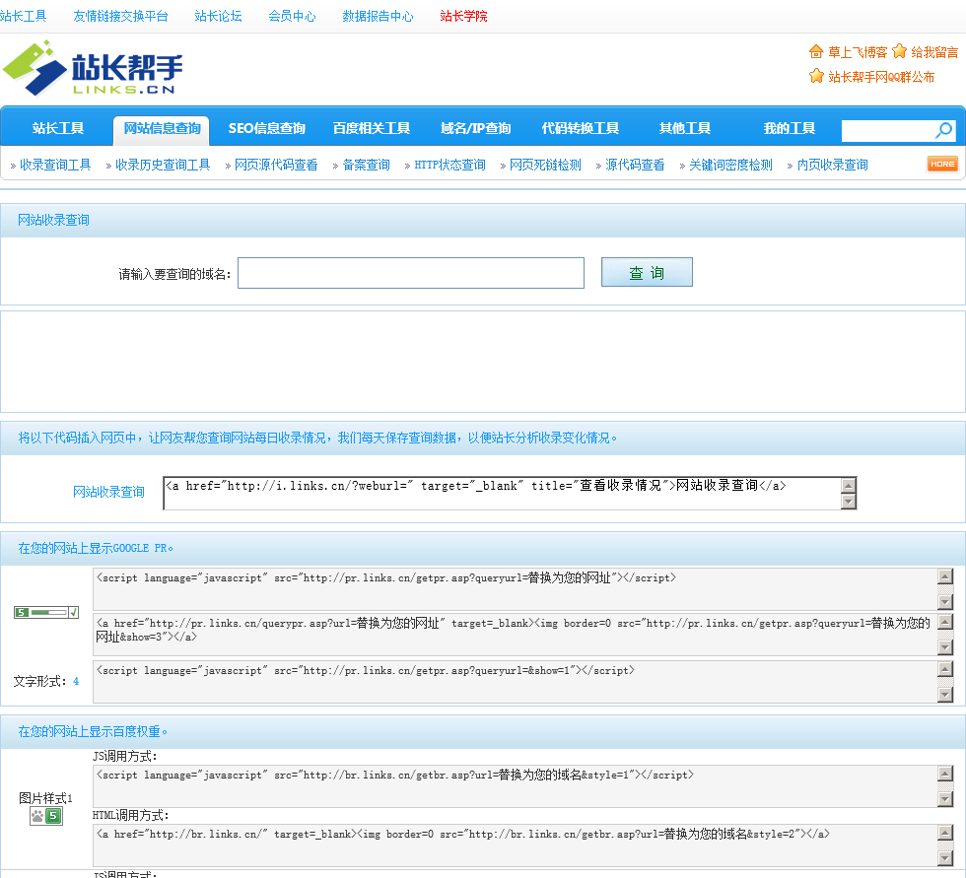Viewport: 966px width, 878px height.
Task: Focus the header search box
Action: click(888, 130)
